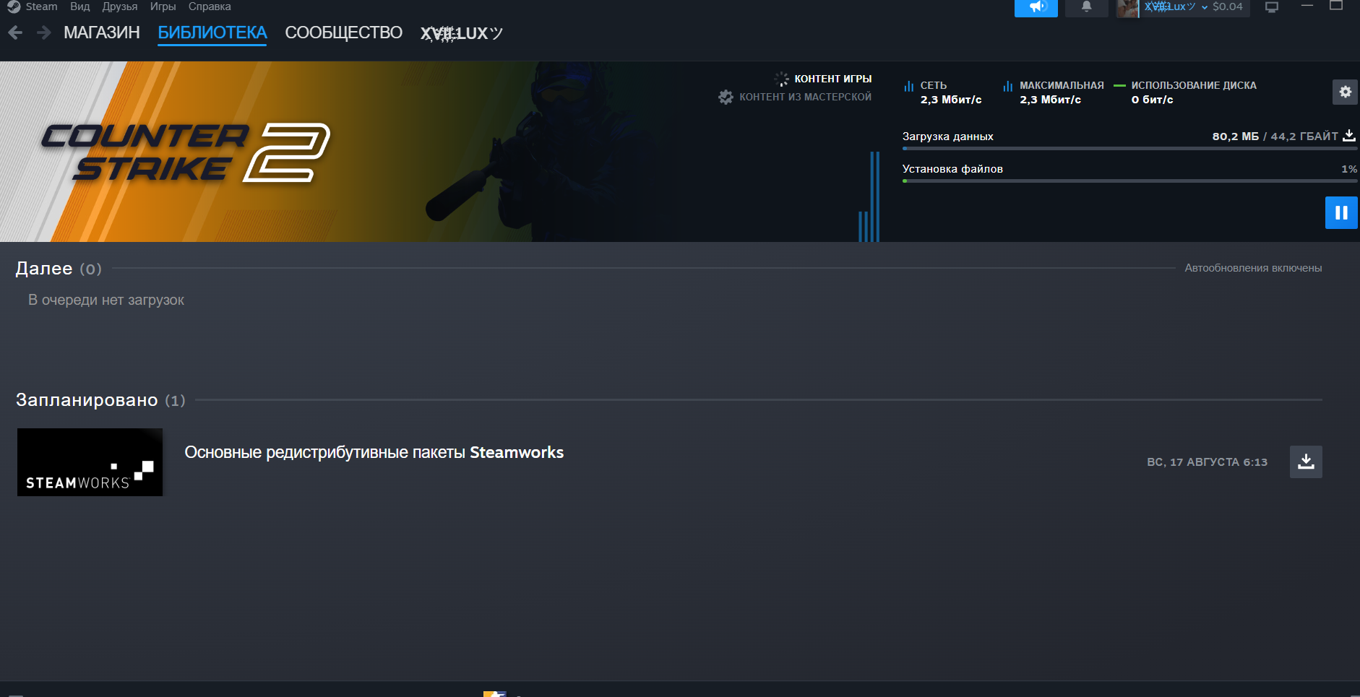The height and width of the screenshot is (697, 1360).
Task: Open the Справка menu
Action: tap(210, 7)
